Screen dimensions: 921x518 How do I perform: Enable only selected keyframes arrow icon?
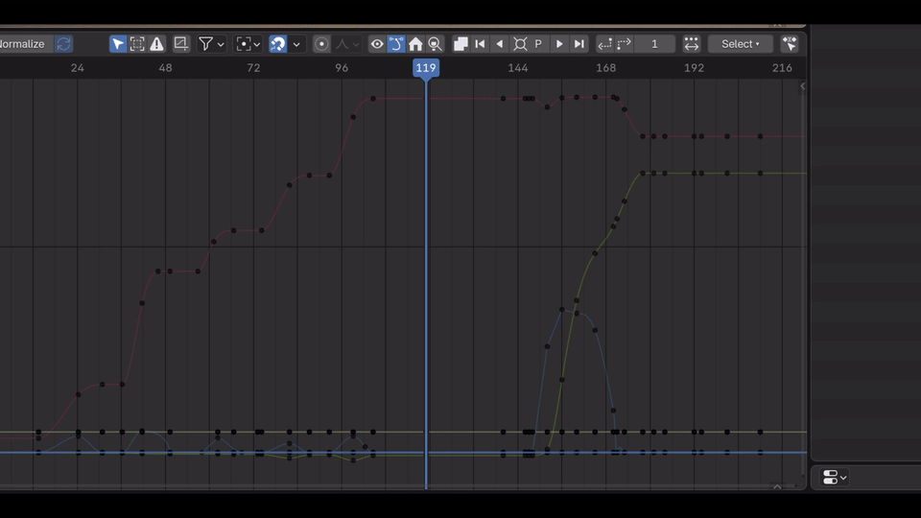click(118, 44)
